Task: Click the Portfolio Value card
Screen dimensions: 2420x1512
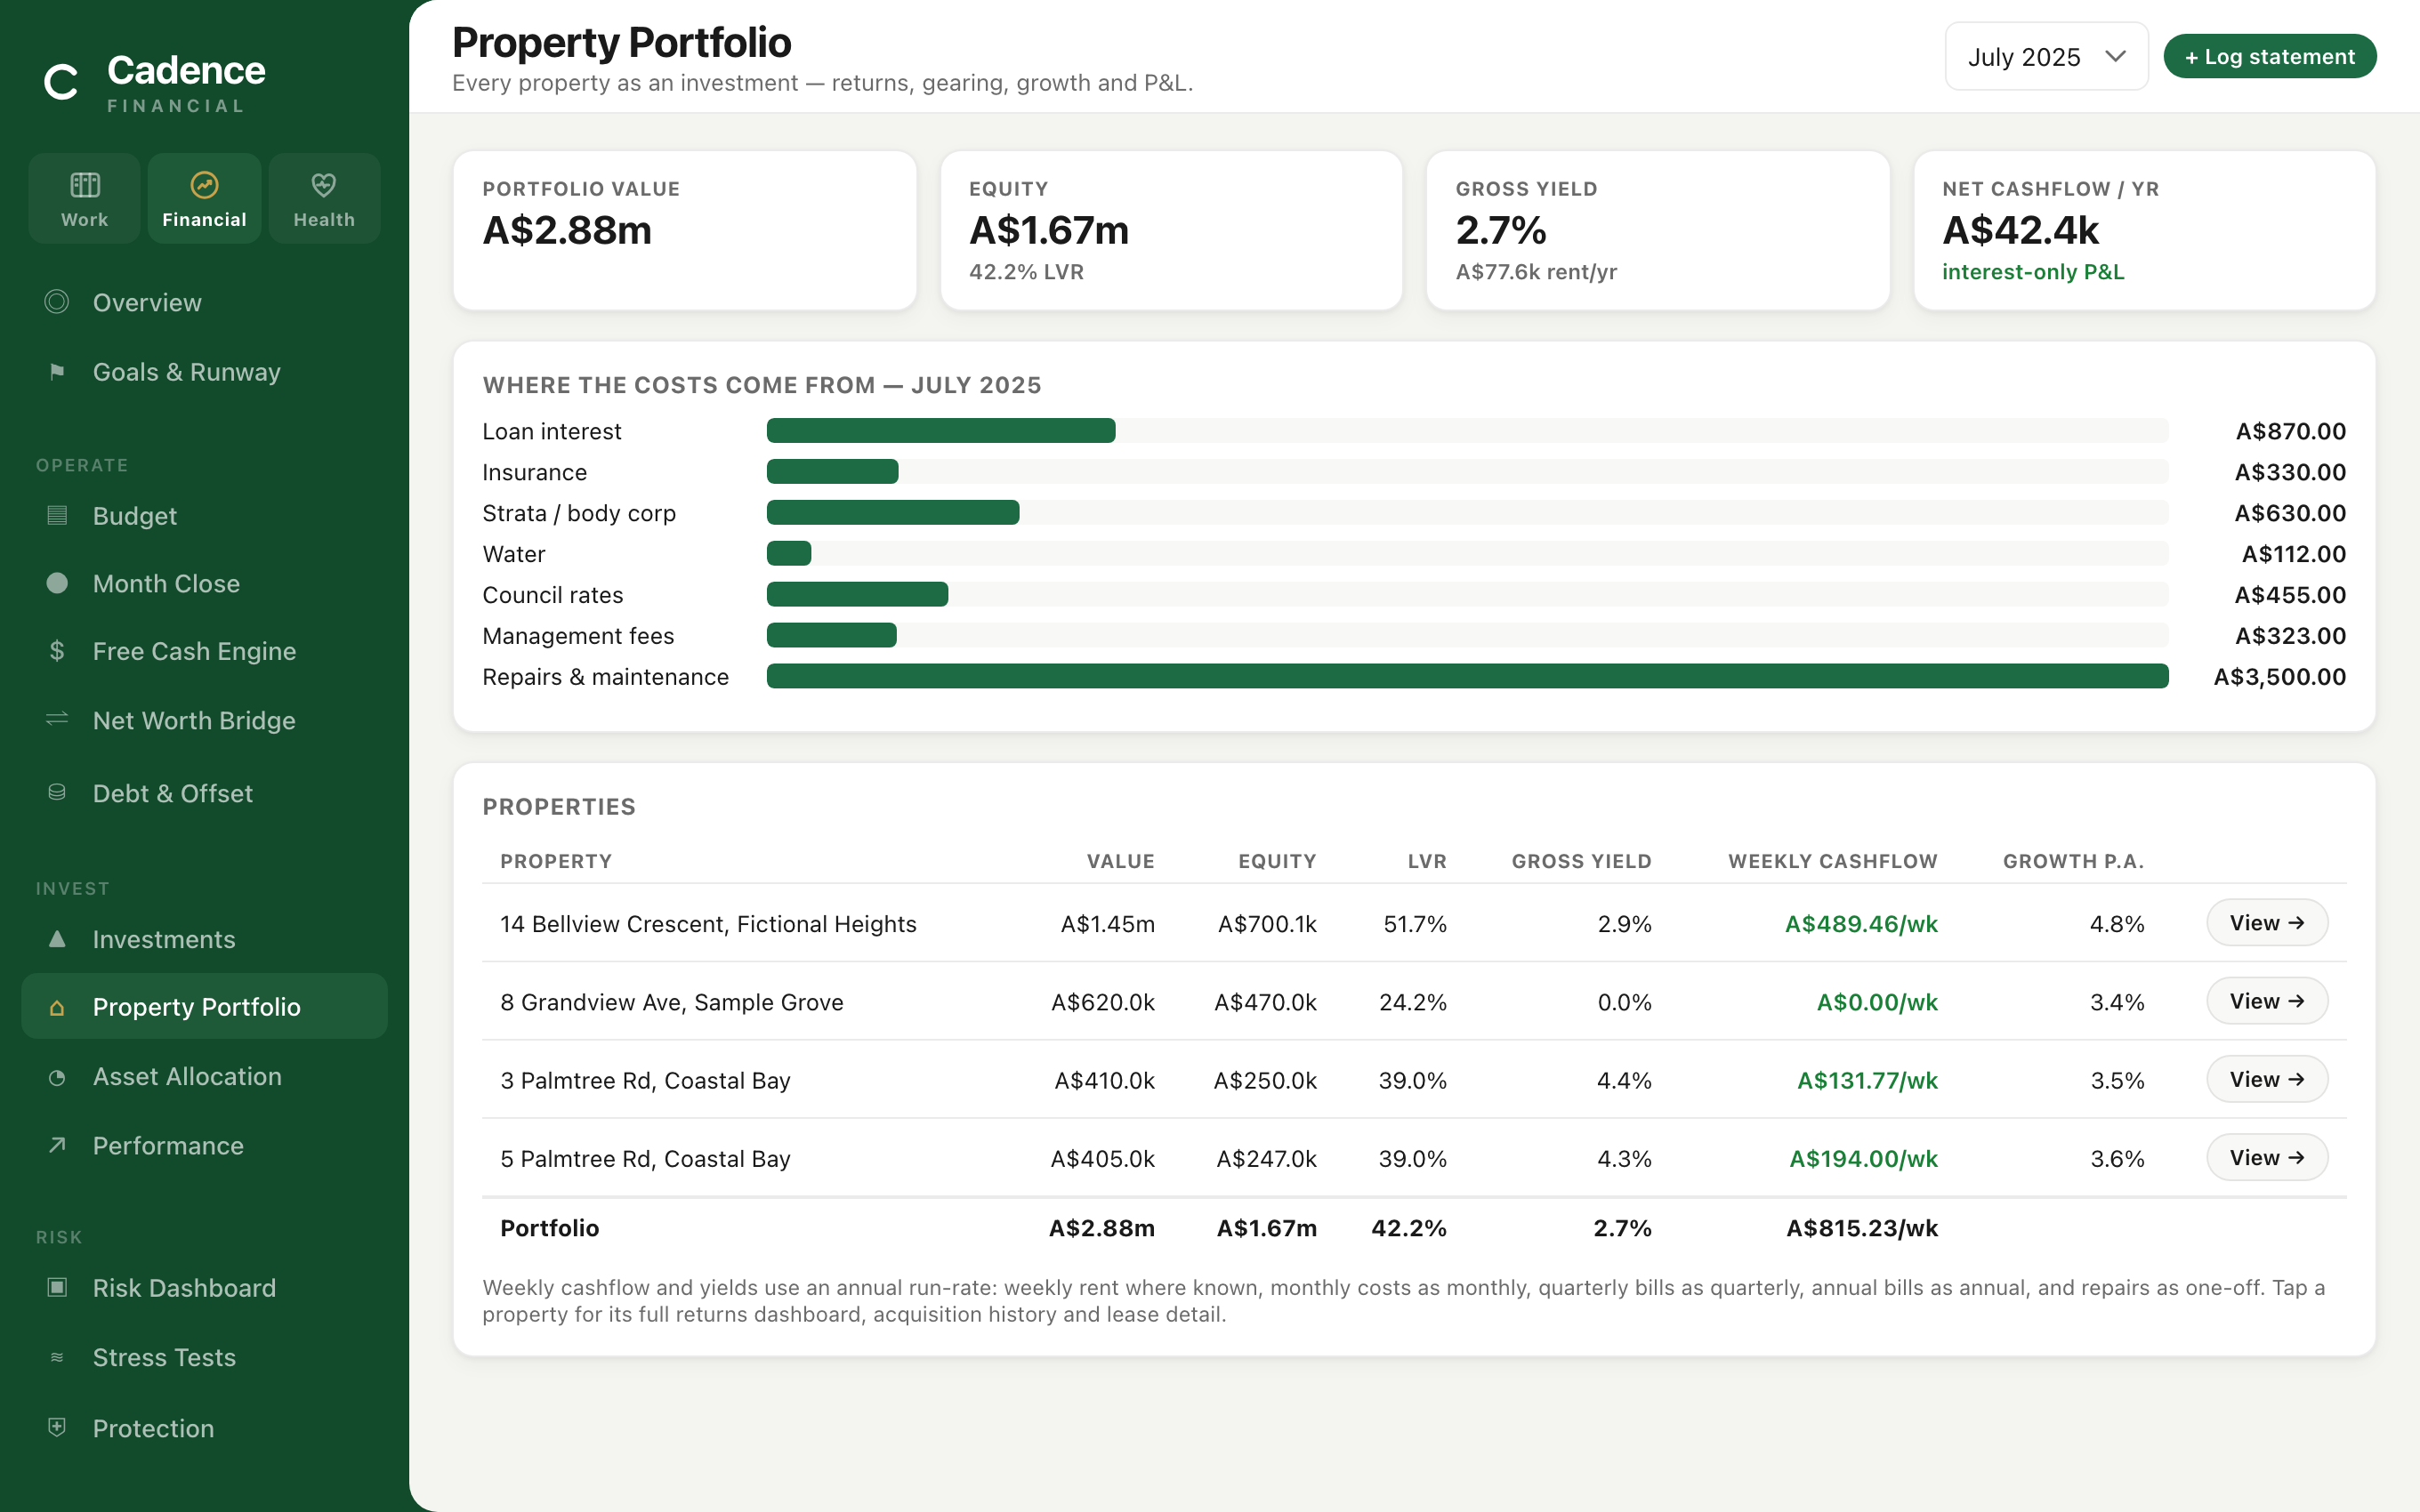Action: (685, 230)
